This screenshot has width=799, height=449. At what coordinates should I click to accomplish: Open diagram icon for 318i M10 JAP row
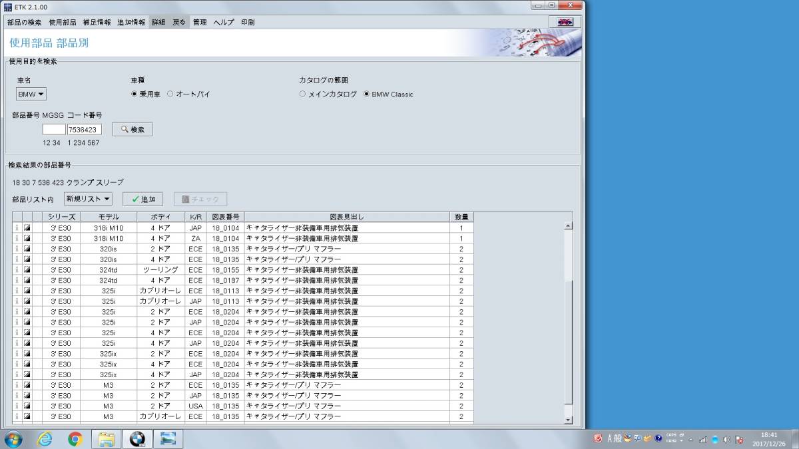tap(27, 227)
